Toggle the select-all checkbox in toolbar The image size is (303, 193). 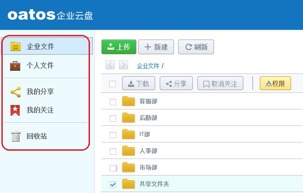112,84
